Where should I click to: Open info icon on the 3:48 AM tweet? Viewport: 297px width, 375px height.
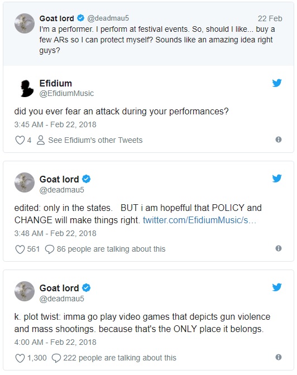279,248
